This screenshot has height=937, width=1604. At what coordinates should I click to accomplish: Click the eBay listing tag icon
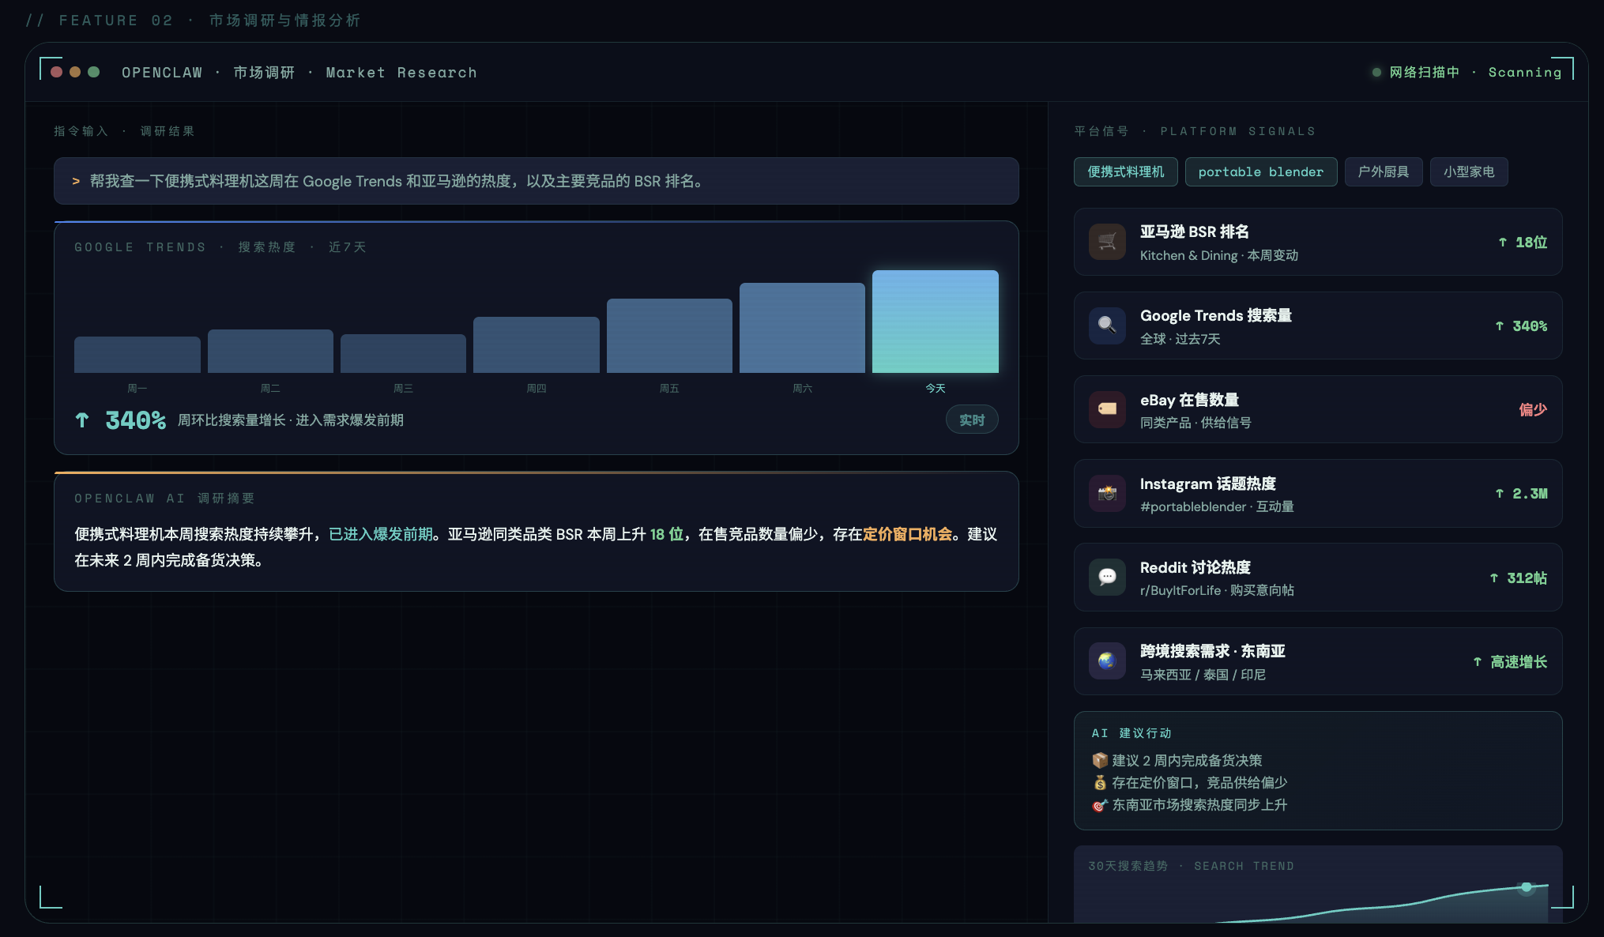tap(1107, 409)
